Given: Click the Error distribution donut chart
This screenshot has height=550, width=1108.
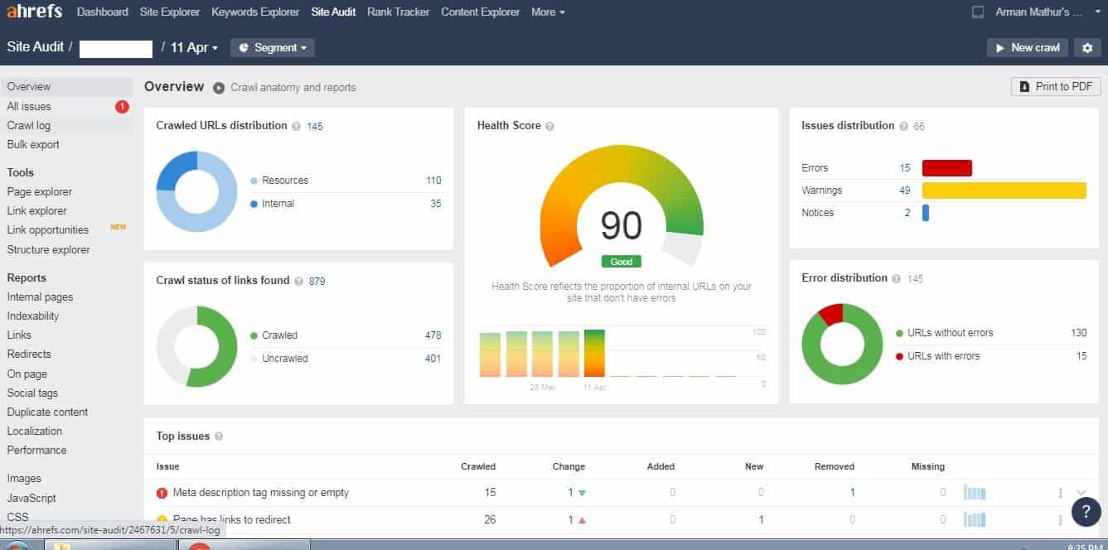Looking at the screenshot, I should [x=842, y=344].
